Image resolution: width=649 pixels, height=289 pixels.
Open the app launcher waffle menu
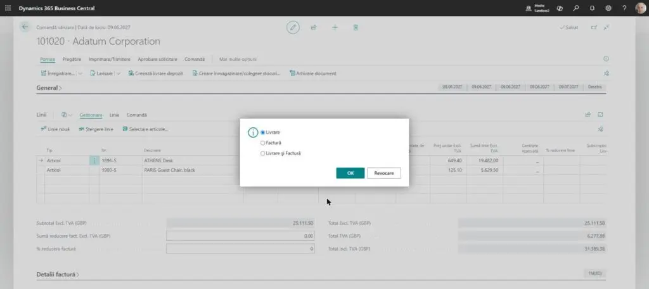coord(8,8)
